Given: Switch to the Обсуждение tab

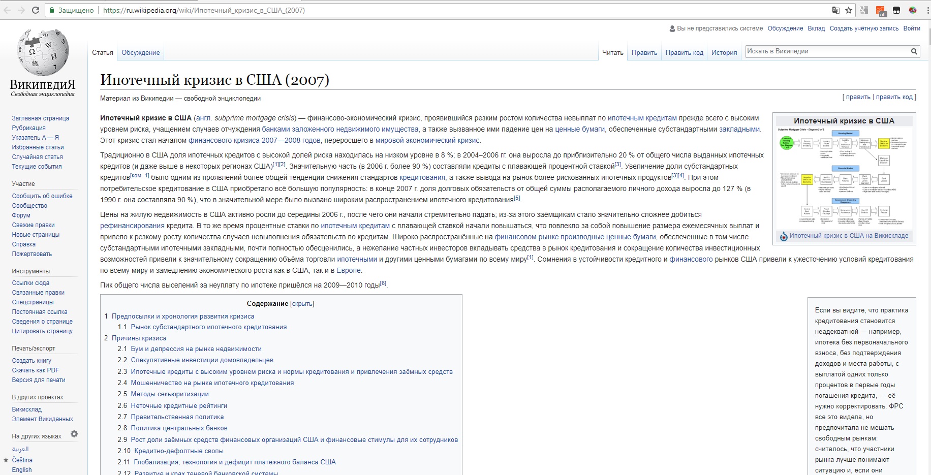Looking at the screenshot, I should click(x=141, y=53).
